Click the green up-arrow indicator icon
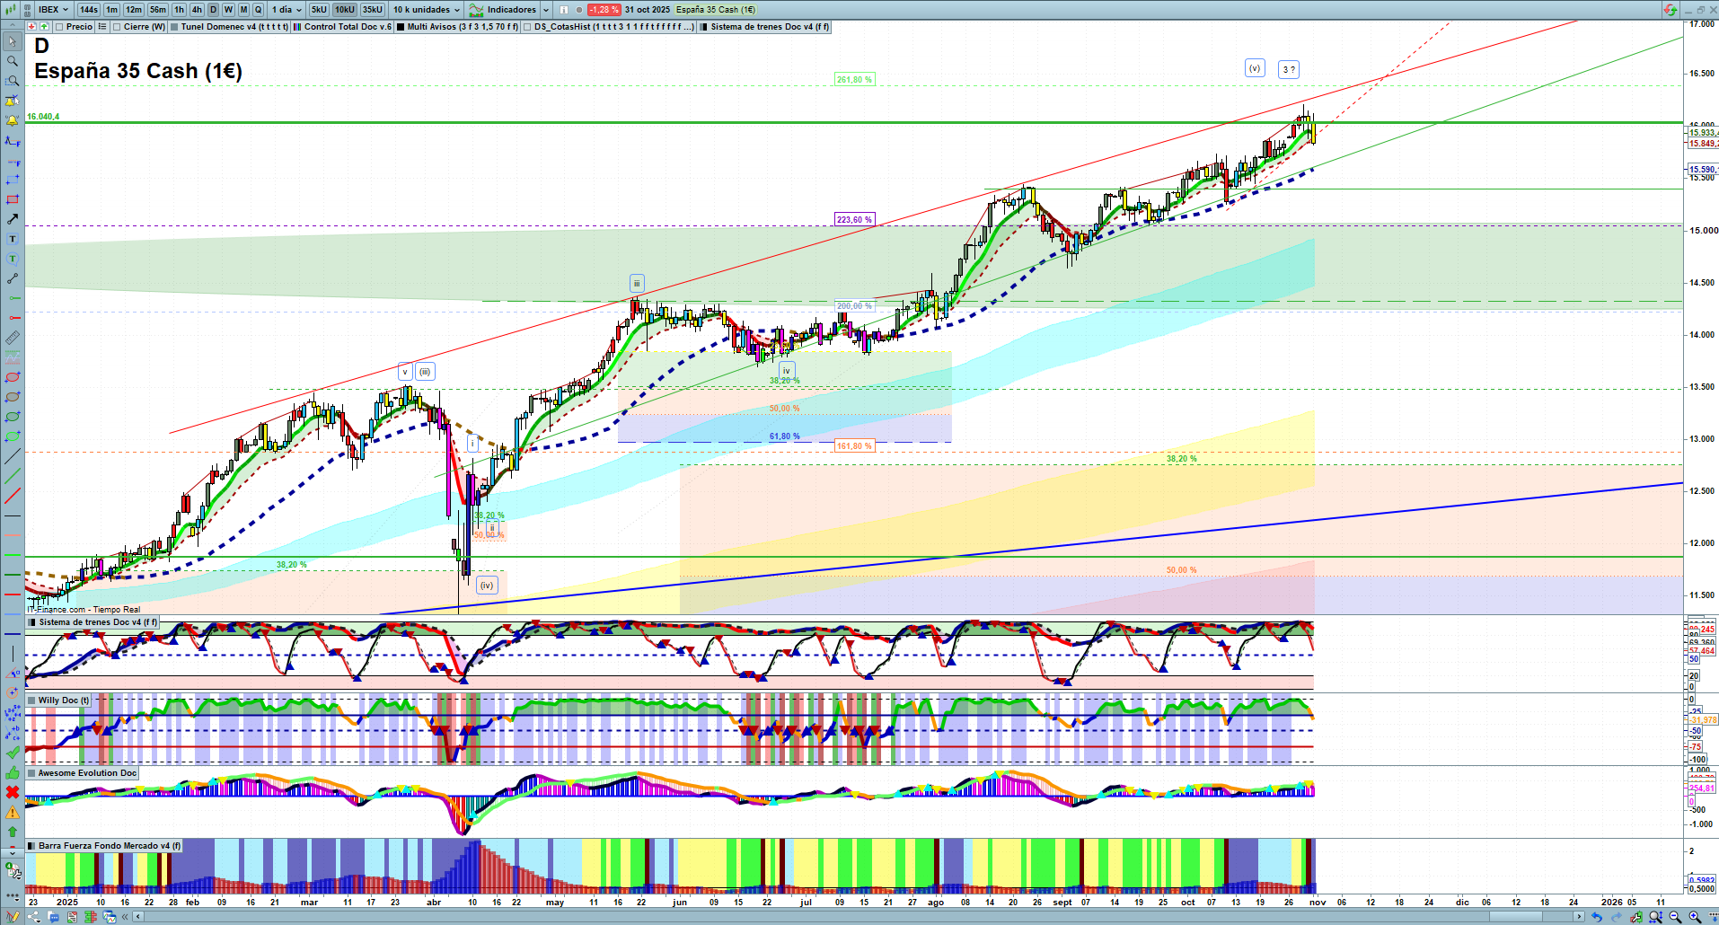The height and width of the screenshot is (925, 1719). pyautogui.click(x=44, y=27)
